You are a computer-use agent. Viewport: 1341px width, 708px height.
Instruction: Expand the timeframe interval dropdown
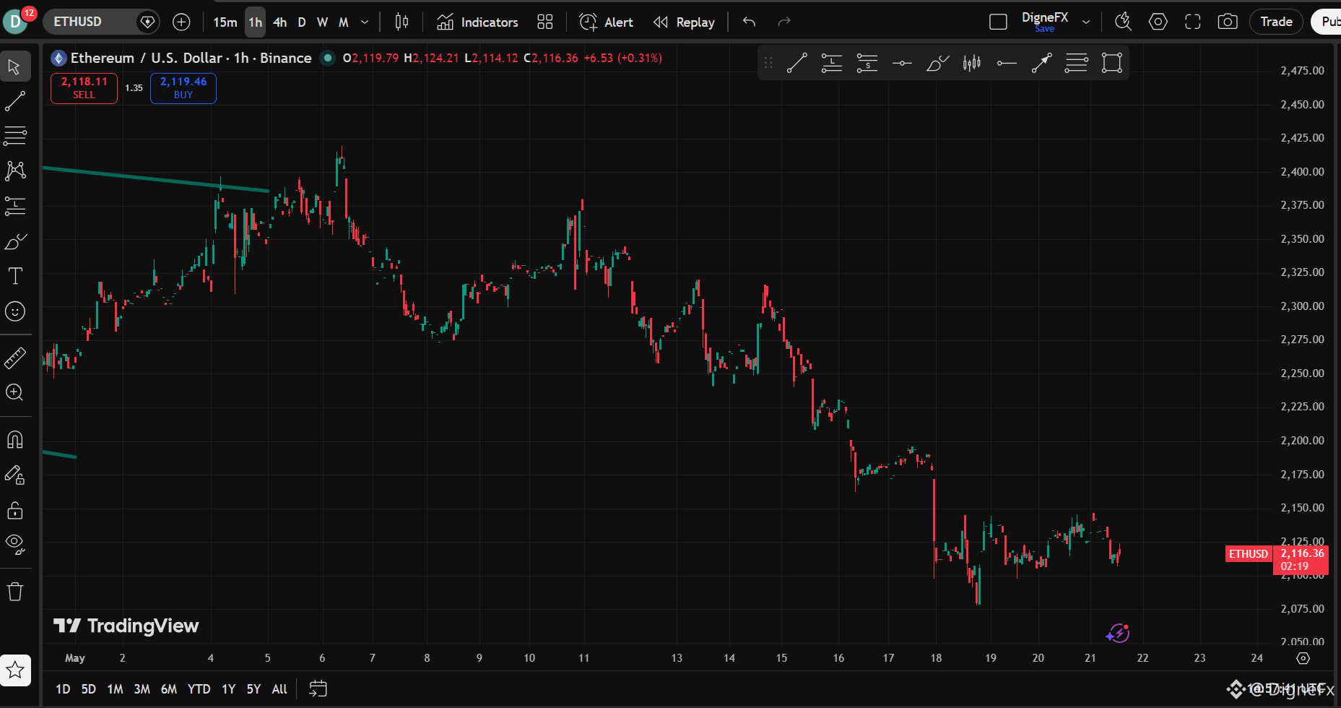click(365, 22)
